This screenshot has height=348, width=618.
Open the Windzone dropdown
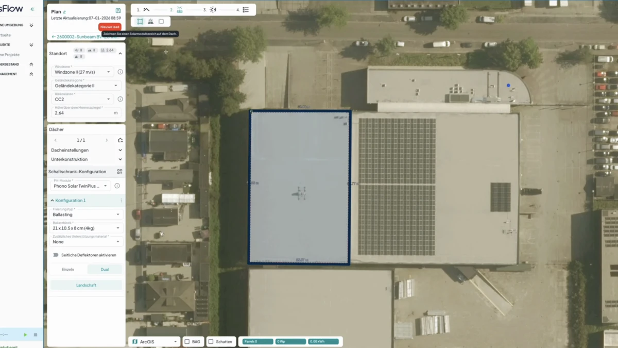(82, 72)
